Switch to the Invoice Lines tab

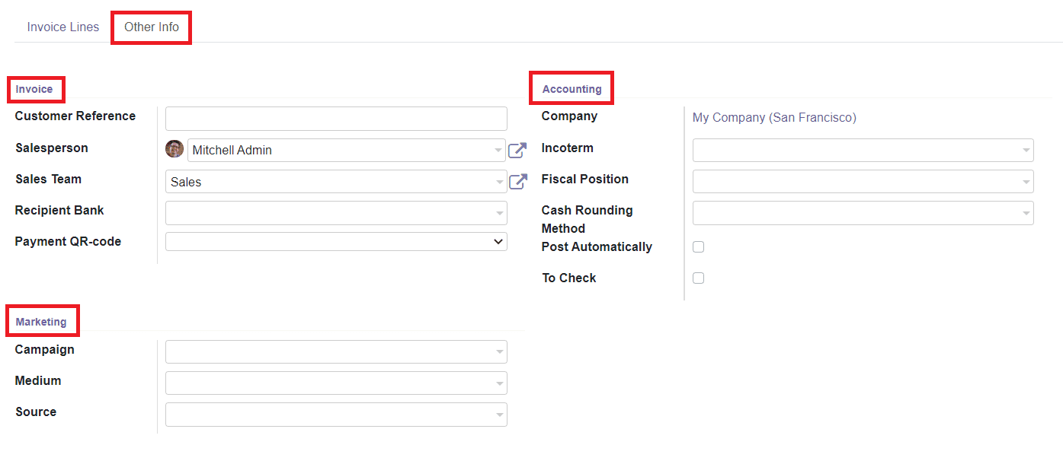click(x=63, y=27)
